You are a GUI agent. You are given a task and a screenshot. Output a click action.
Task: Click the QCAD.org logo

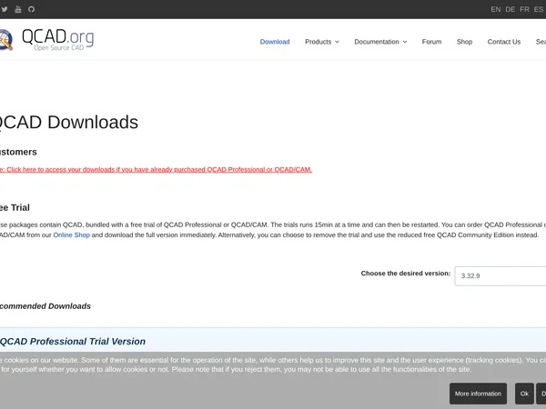coord(47,40)
